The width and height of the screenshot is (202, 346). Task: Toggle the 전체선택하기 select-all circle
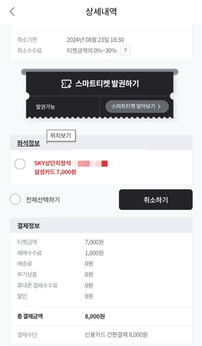(15, 199)
